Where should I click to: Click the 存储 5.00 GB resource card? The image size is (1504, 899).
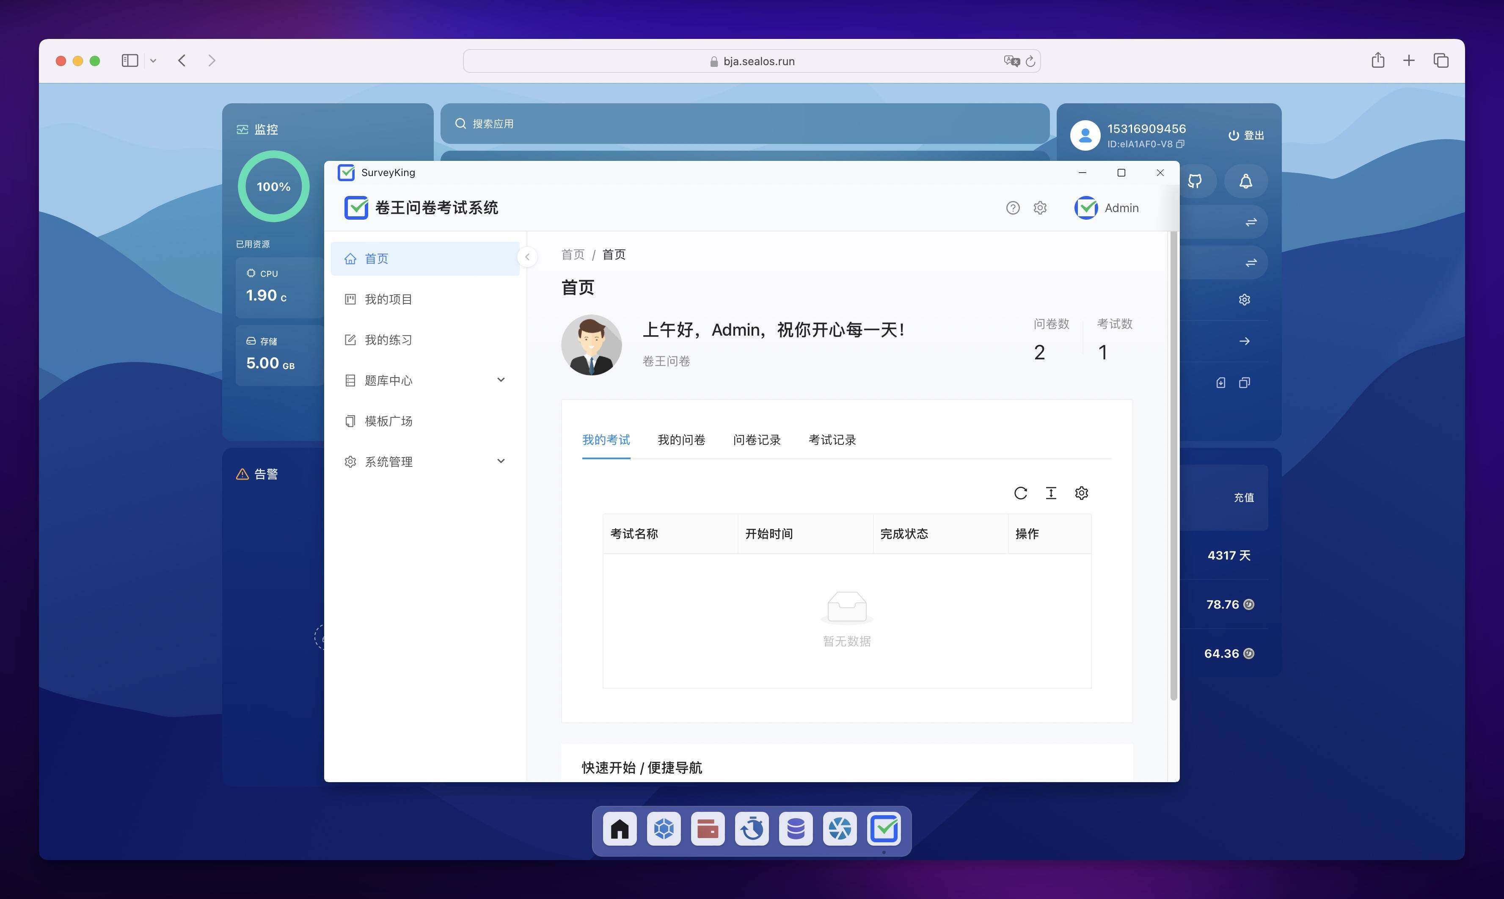[280, 355]
